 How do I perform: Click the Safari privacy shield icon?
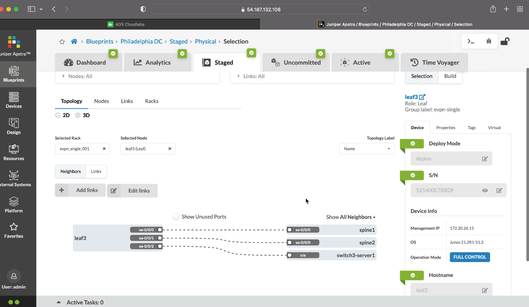pos(143,9)
